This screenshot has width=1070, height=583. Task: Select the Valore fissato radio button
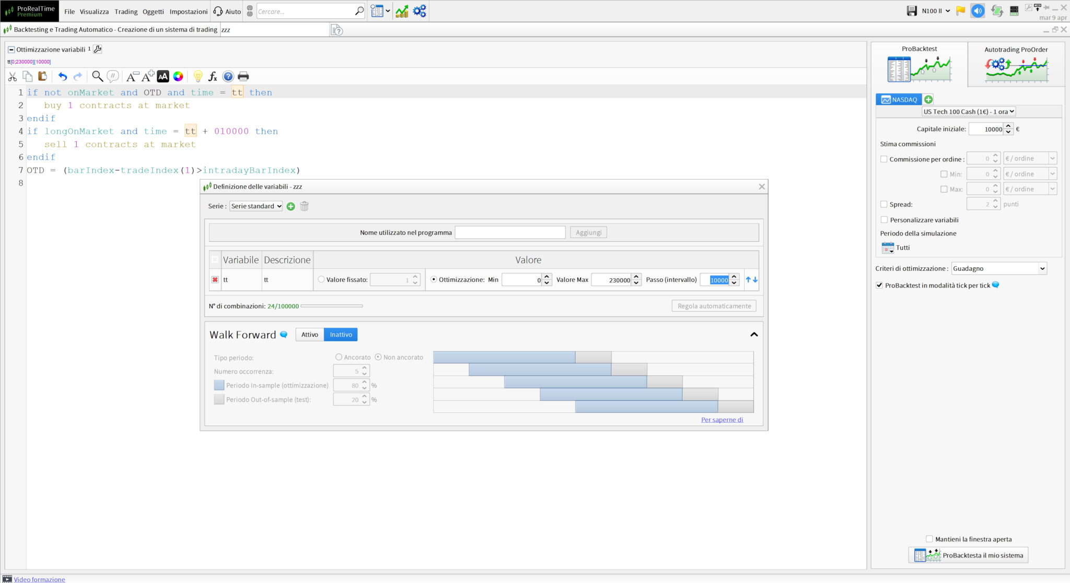(x=321, y=280)
